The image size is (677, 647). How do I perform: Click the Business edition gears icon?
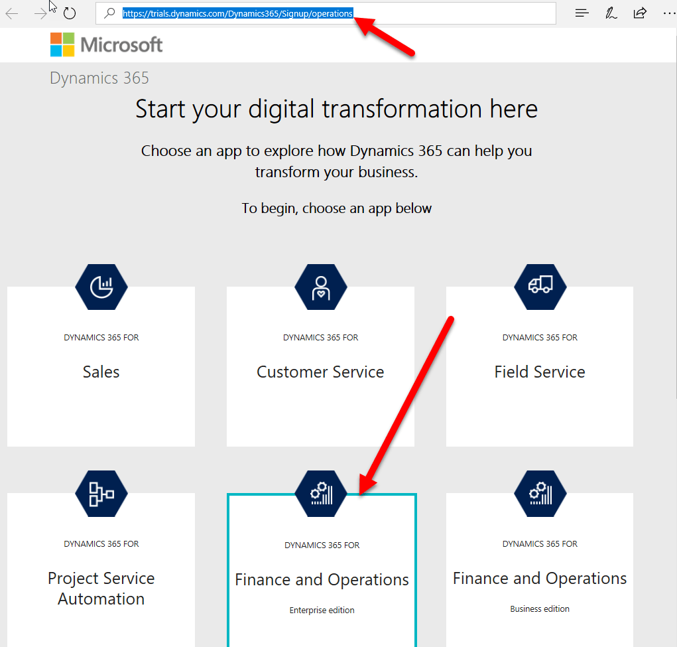[540, 493]
